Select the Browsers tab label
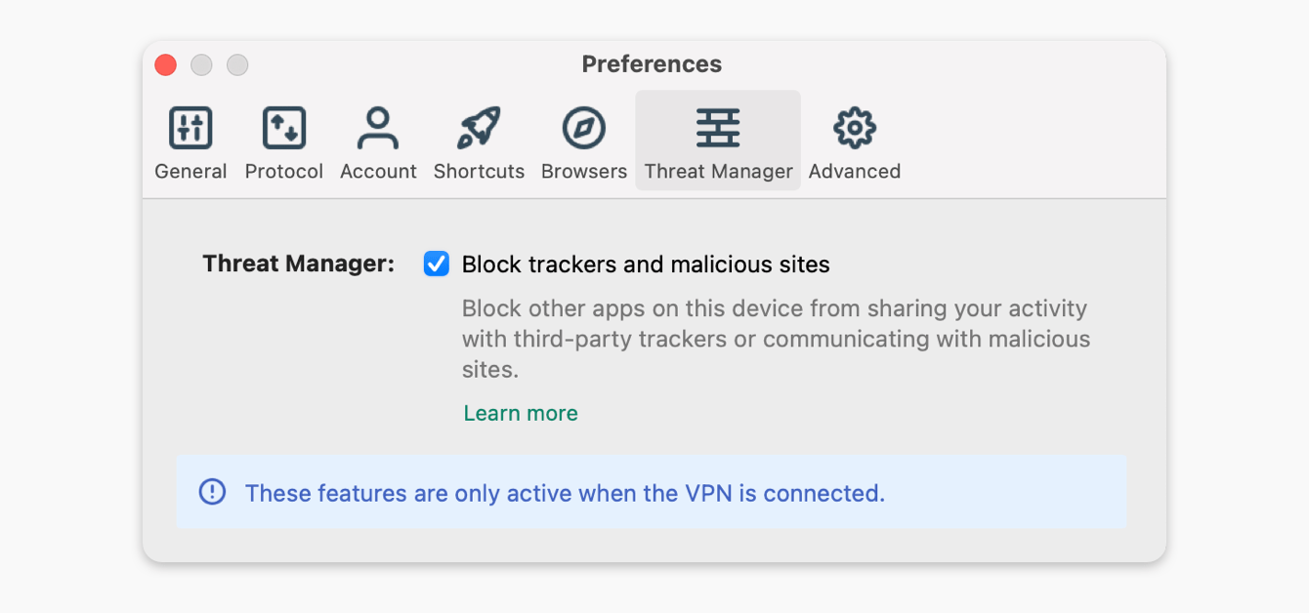 click(583, 171)
